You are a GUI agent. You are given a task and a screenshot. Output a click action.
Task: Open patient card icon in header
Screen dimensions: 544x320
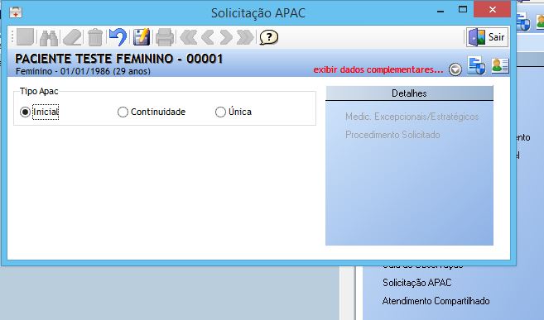point(500,66)
